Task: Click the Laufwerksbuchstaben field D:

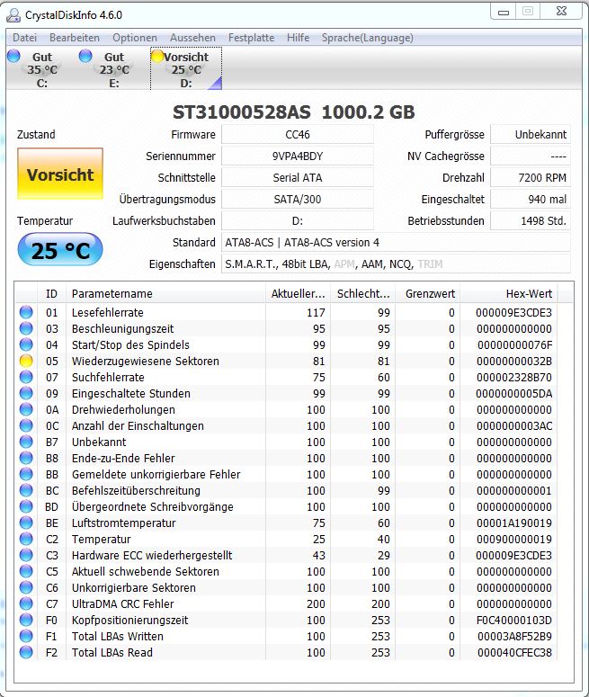Action: [298, 220]
